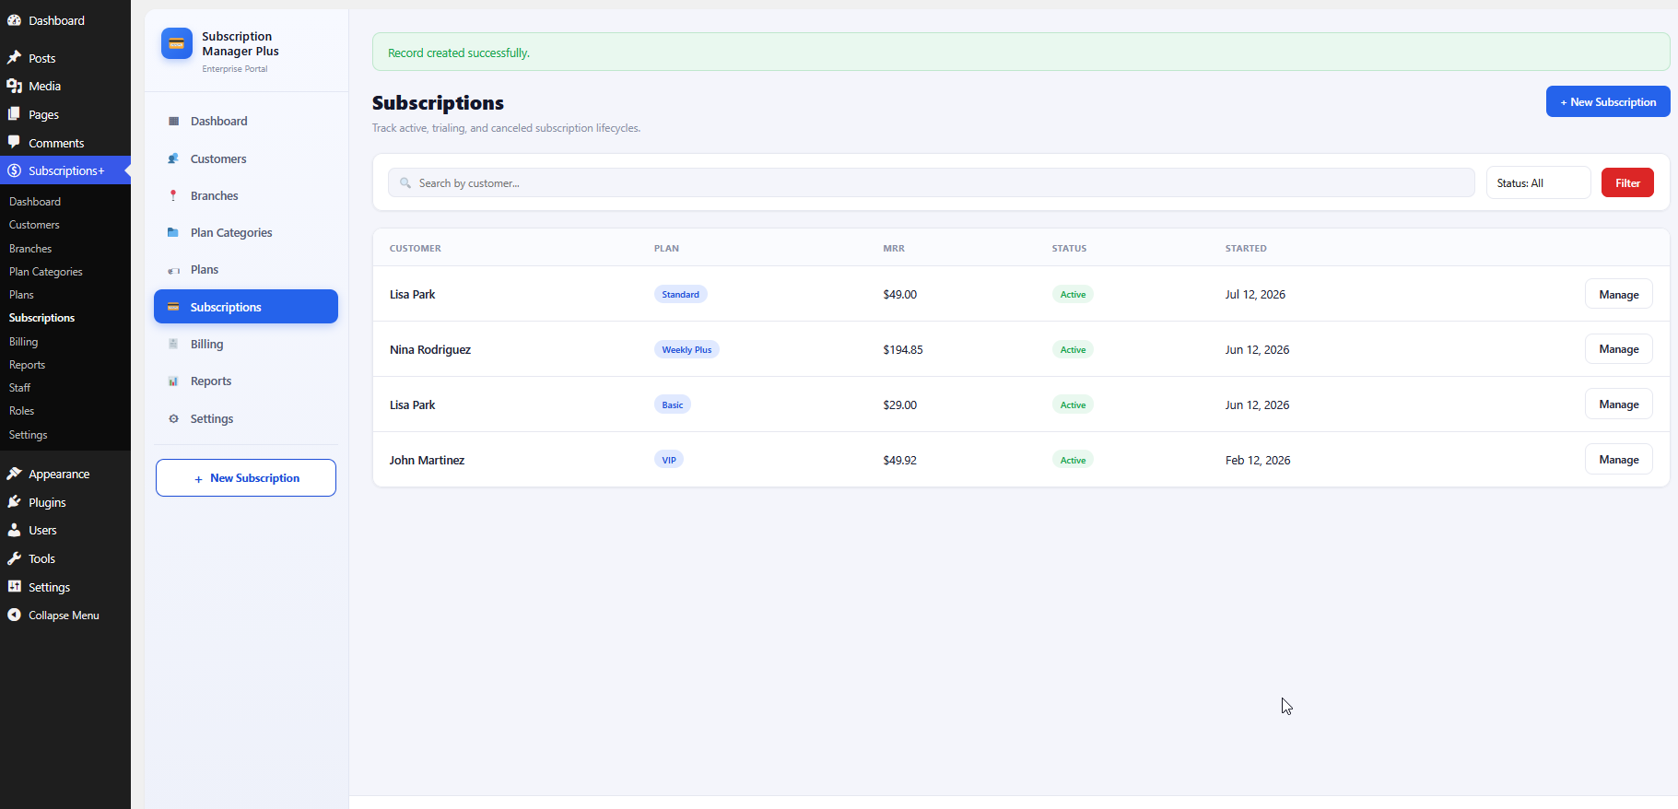Viewport: 1678px width, 809px height.
Task: Click the portal Dashboard grid icon
Action: [173, 121]
